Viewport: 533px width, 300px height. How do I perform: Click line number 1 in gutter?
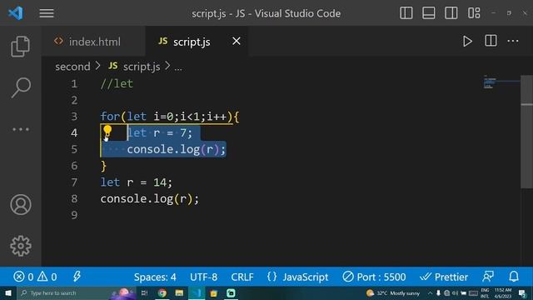pos(74,83)
